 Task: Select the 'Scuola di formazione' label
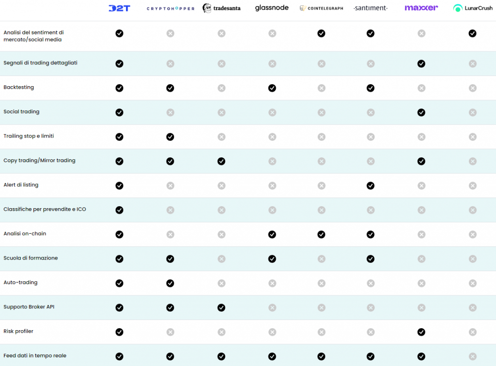(31, 258)
